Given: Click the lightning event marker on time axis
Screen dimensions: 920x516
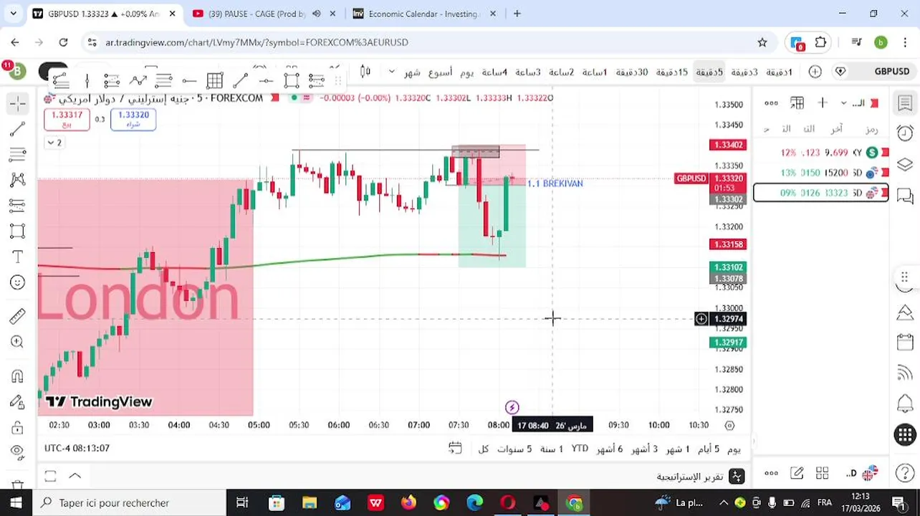Looking at the screenshot, I should pos(512,408).
